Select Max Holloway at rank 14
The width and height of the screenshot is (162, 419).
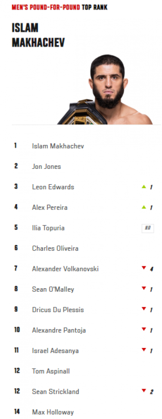coord(53,412)
